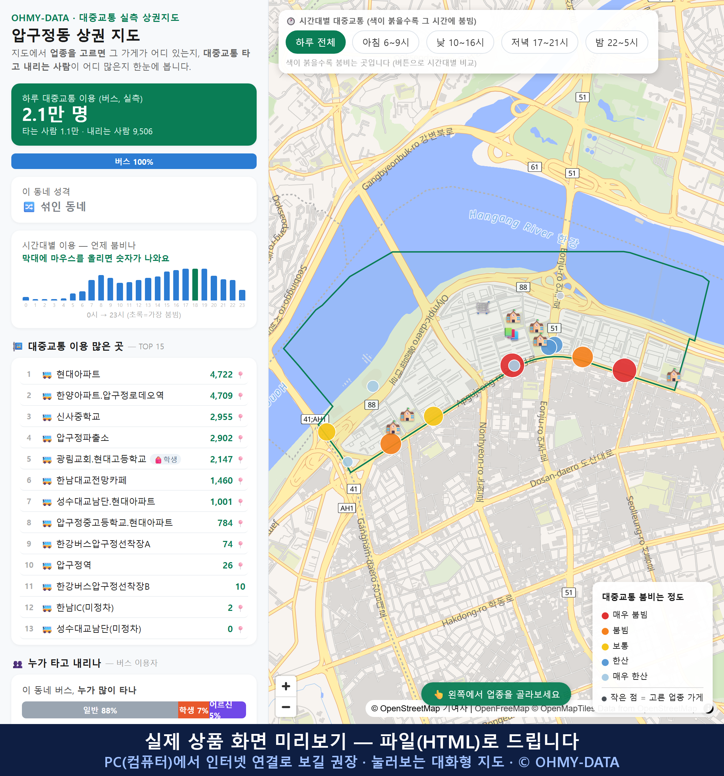Select the 한강버스압구정선착장B row

[x=134, y=587]
